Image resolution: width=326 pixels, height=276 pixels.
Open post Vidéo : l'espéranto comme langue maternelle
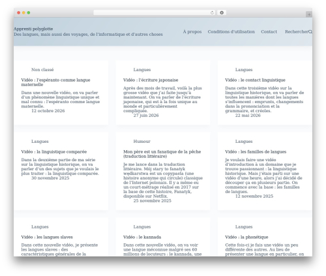(x=55, y=82)
